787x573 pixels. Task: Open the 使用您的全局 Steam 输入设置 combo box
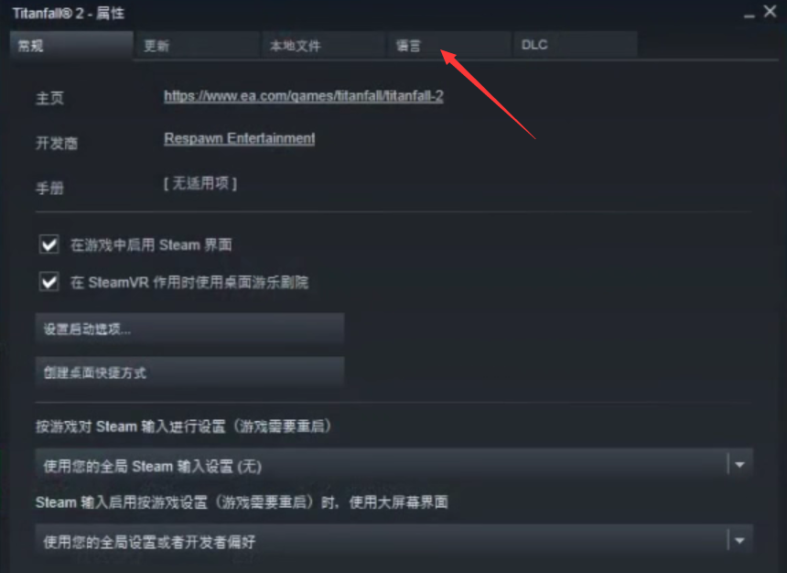pyautogui.click(x=394, y=465)
